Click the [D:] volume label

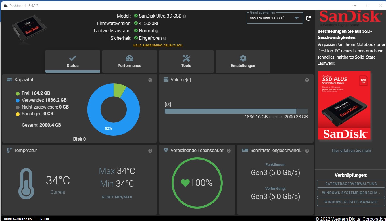point(168,104)
